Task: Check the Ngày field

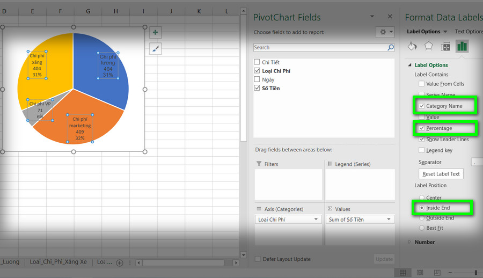Action: pyautogui.click(x=257, y=79)
